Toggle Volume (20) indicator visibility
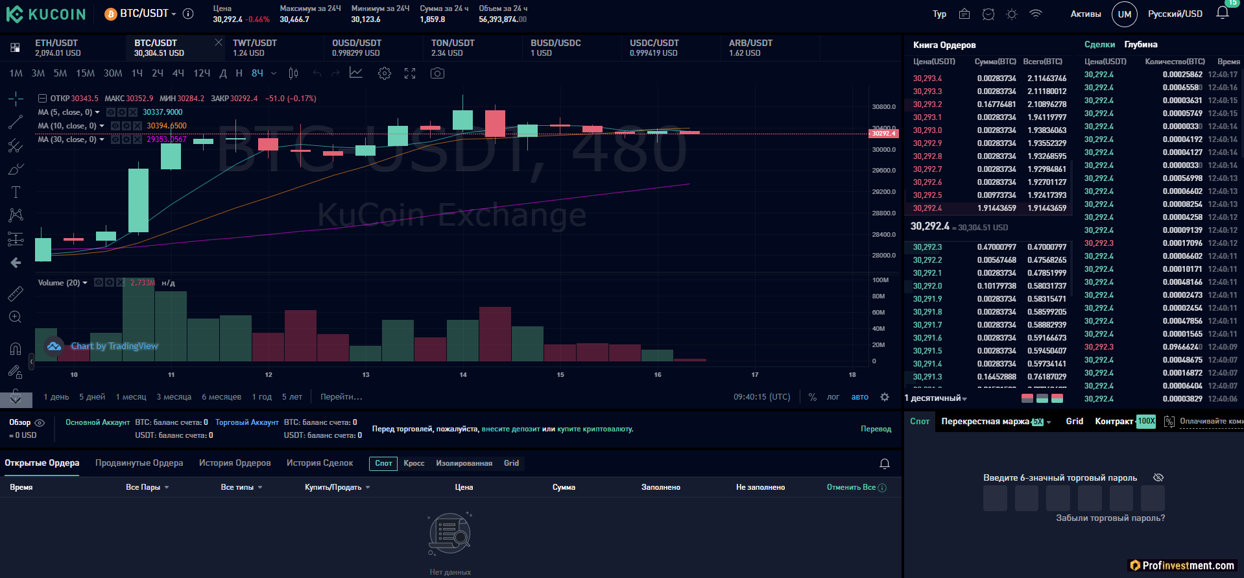The image size is (1244, 578). tap(99, 282)
